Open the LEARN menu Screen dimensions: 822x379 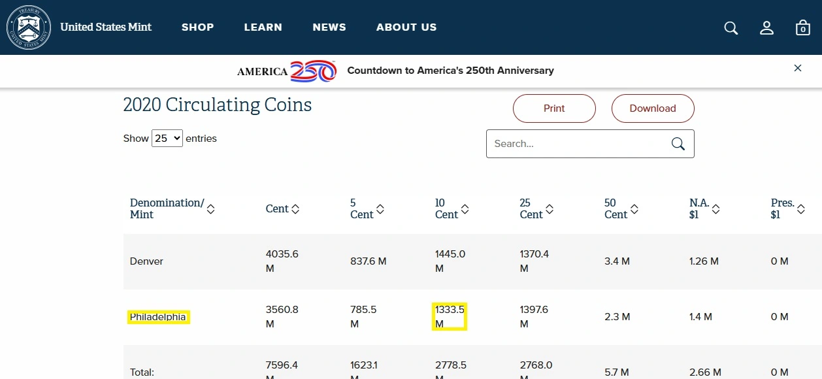263,27
